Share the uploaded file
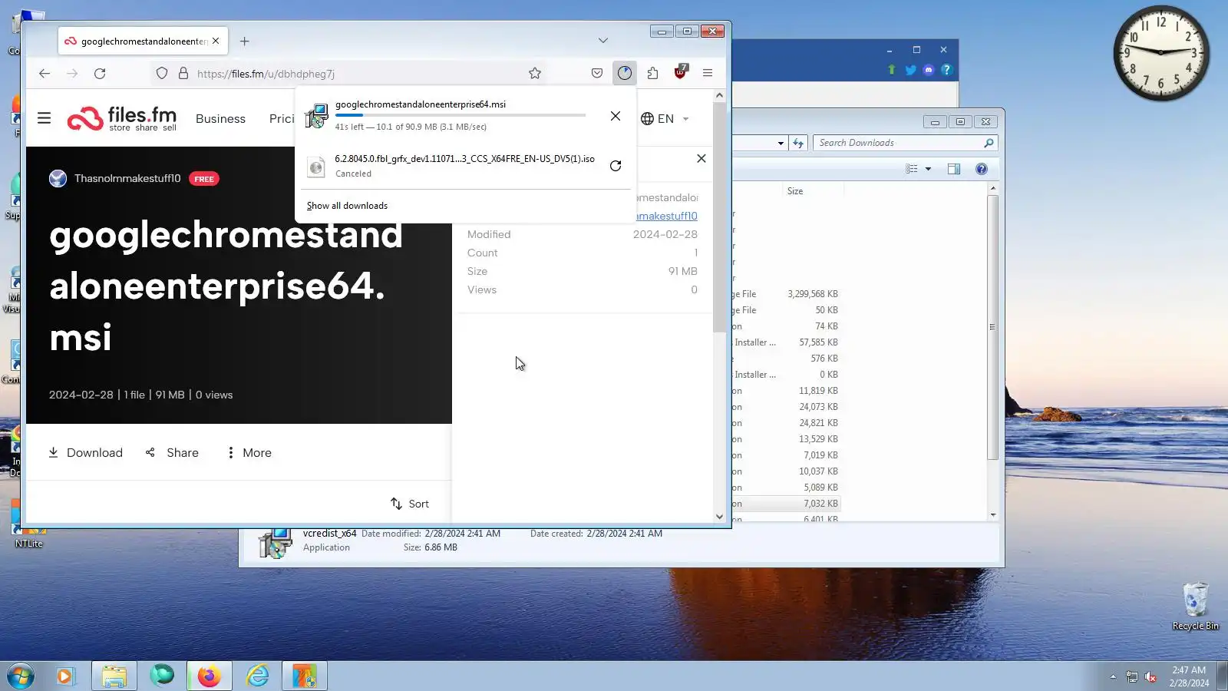The width and height of the screenshot is (1228, 691). pos(172,453)
